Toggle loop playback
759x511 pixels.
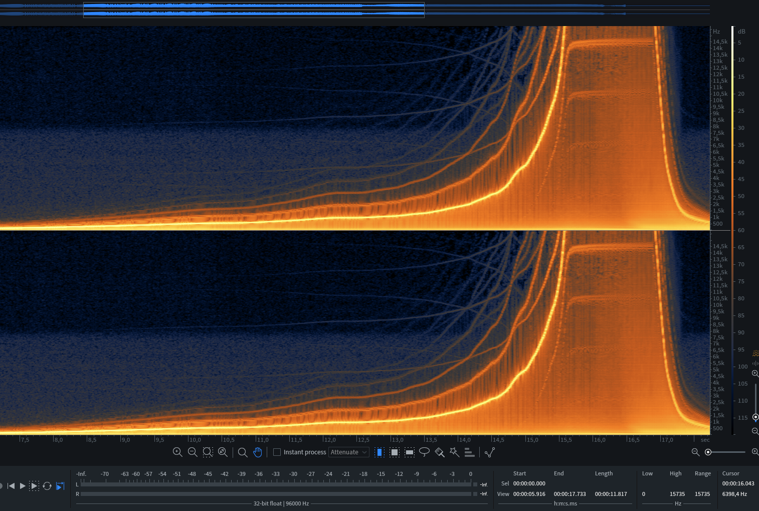click(x=47, y=486)
